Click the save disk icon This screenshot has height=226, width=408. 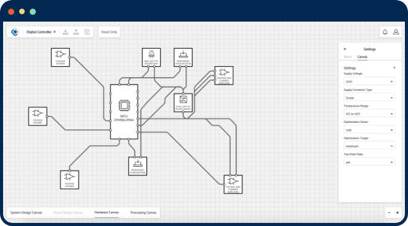pos(87,32)
